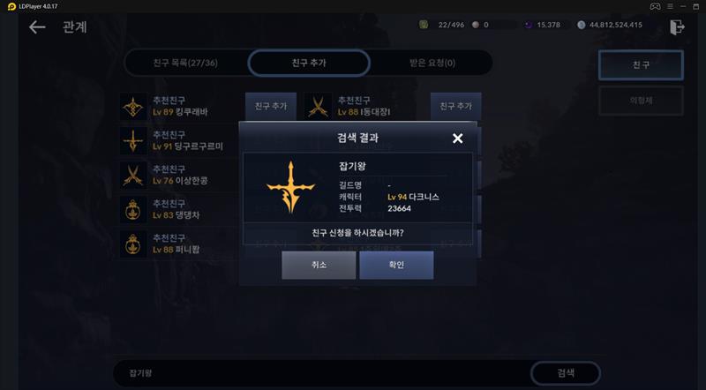Add 킹쿠레바 with 친구 추가 button
706x390 pixels.
tap(271, 106)
